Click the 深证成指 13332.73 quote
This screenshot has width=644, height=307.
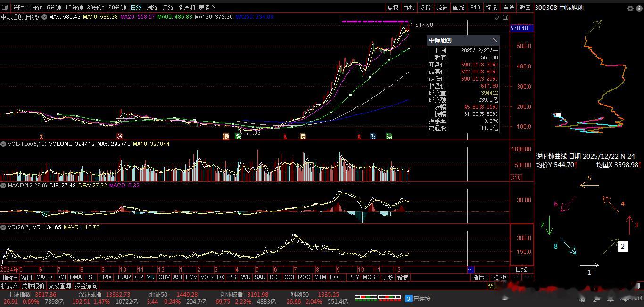(x=104, y=295)
